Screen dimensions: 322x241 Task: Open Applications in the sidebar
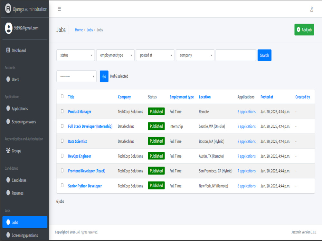[x=25, y=109]
